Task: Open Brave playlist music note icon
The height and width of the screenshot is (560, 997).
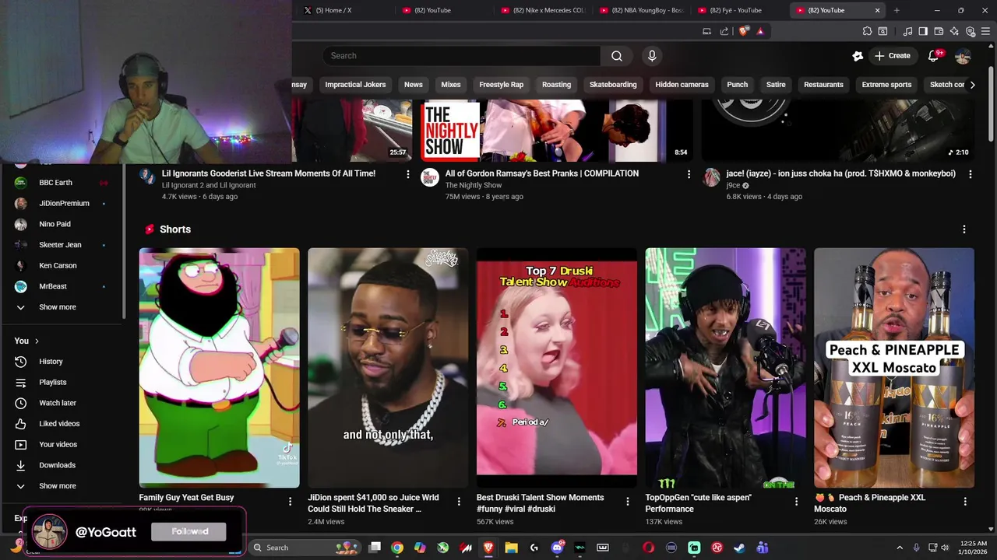Action: 907,31
